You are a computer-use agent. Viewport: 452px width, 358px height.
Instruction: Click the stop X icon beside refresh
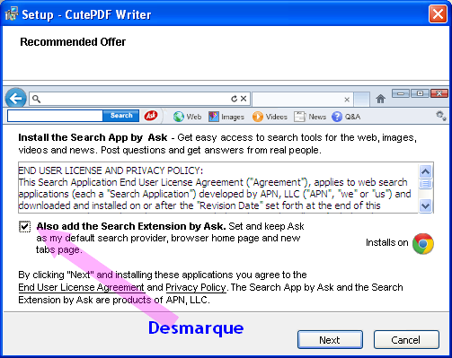(244, 99)
